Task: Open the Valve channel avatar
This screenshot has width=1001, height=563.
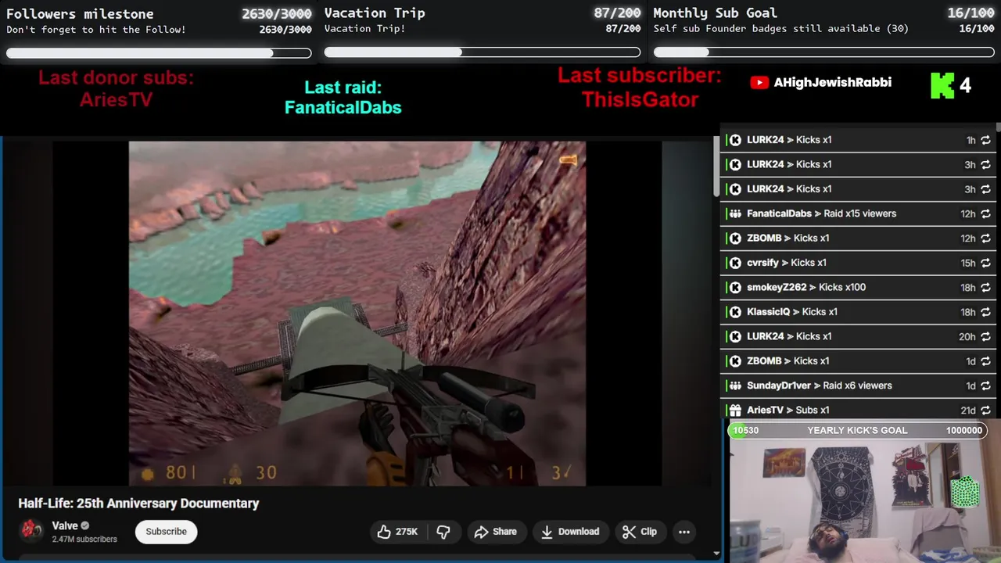Action: 32,531
